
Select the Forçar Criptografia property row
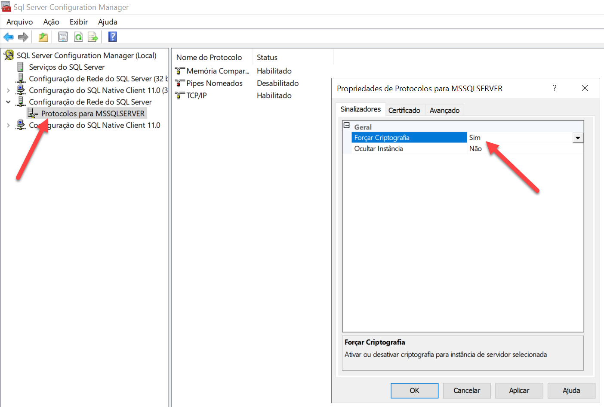point(467,138)
